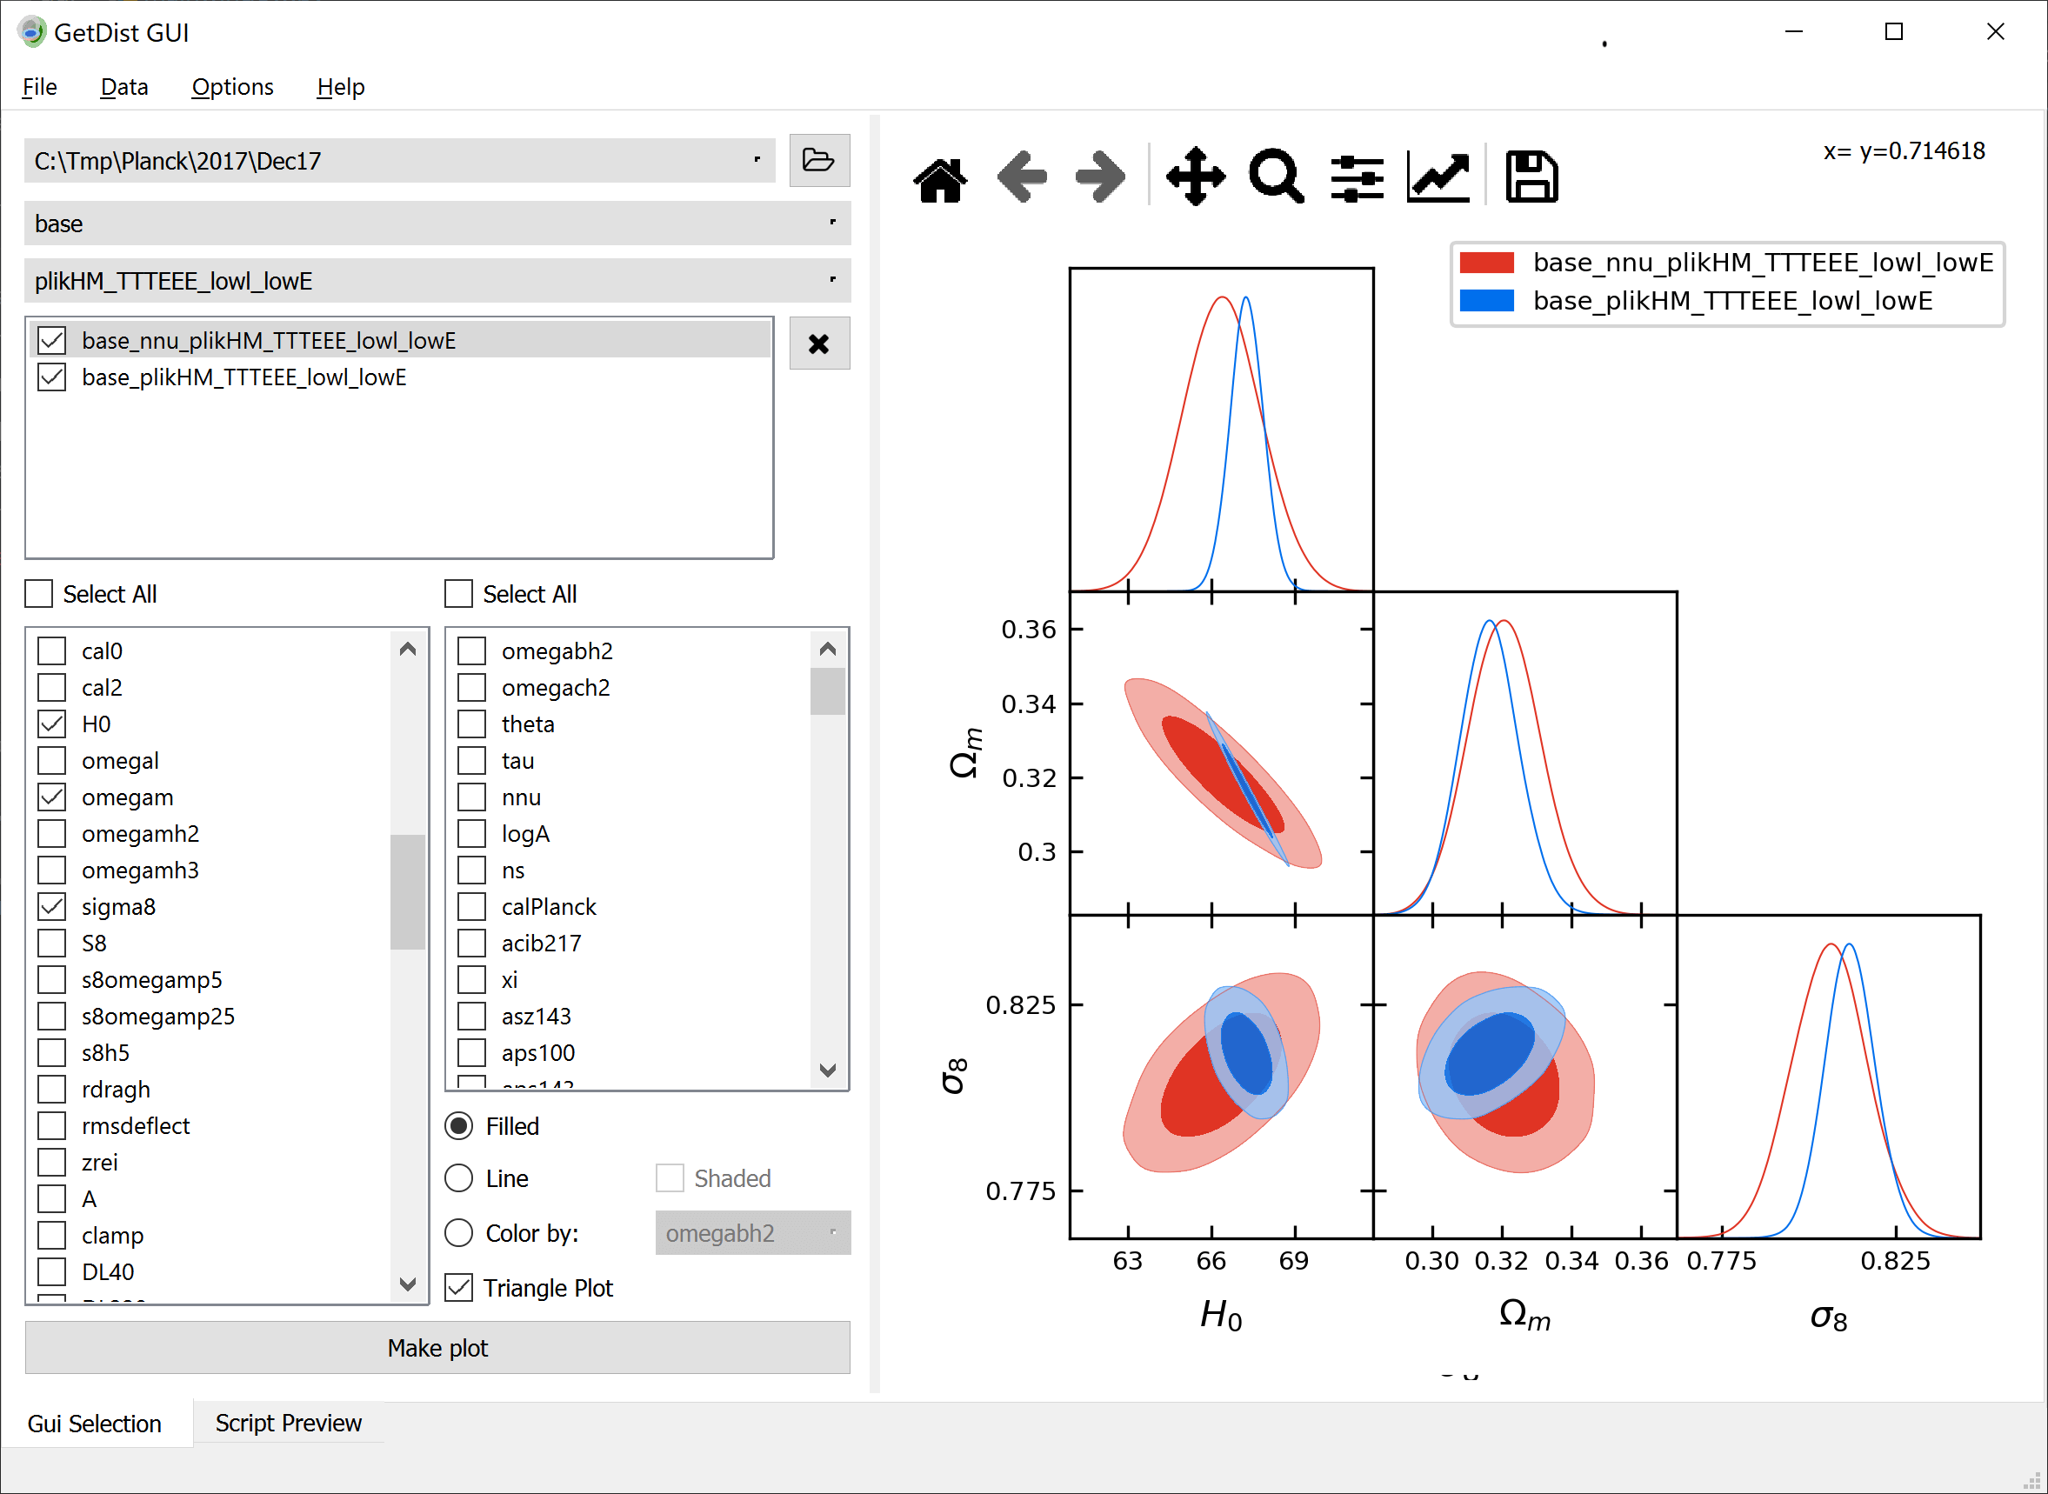Open the Options menu
The image size is (2048, 1494).
click(230, 84)
